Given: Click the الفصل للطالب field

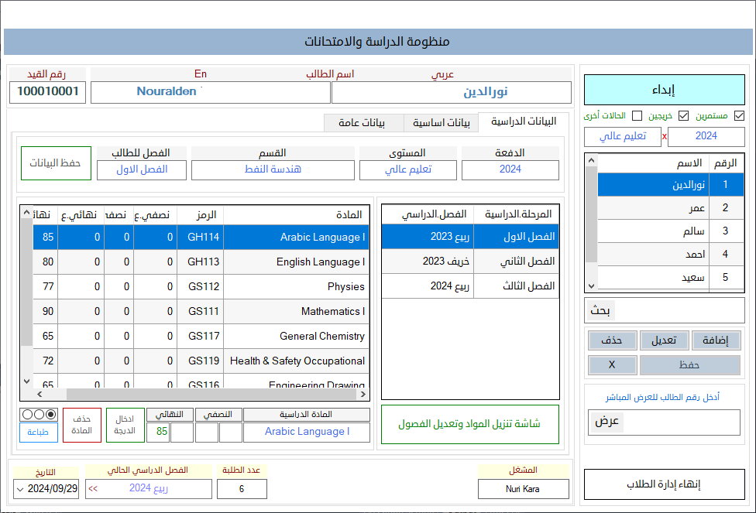Looking at the screenshot, I should click(142, 169).
